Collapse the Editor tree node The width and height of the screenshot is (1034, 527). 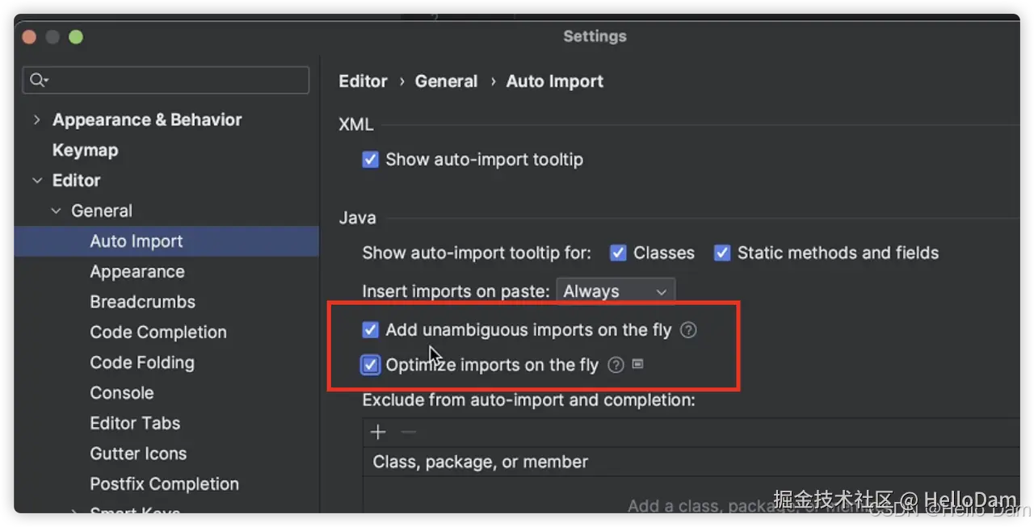pos(36,181)
